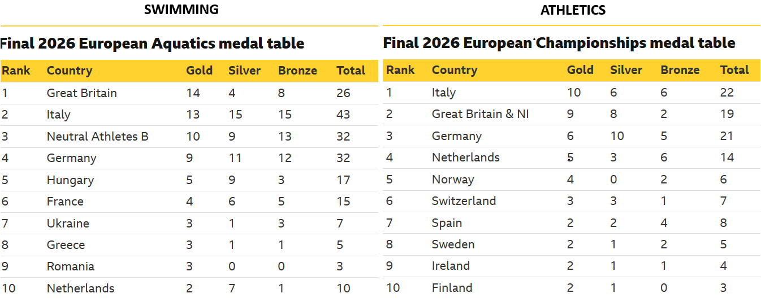Select Switzerland in the athletics table
The image size is (761, 302).
pos(464,201)
